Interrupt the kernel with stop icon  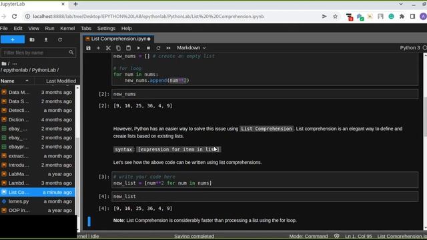[148, 48]
